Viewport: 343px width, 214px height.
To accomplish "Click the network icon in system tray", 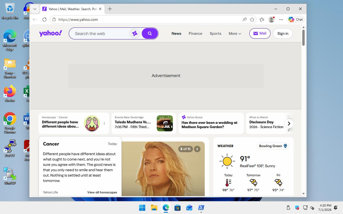I will [x=305, y=208].
